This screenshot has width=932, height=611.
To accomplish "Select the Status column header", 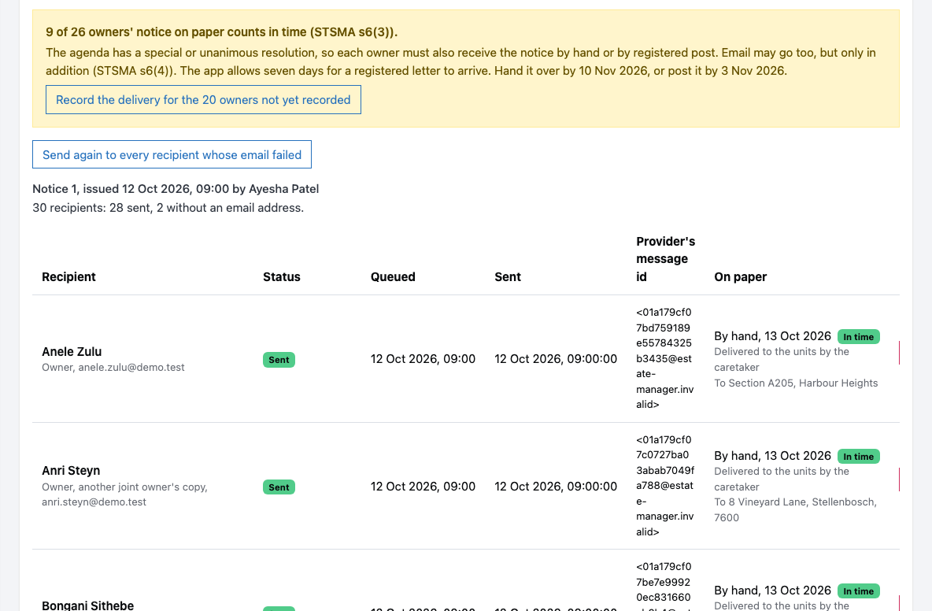I will tap(282, 277).
